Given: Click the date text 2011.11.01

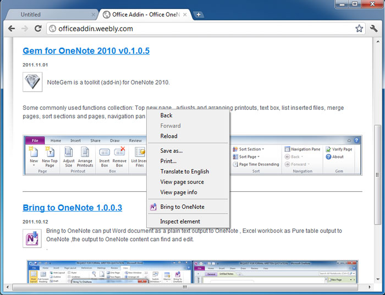Looking at the screenshot, I should click(35, 65).
